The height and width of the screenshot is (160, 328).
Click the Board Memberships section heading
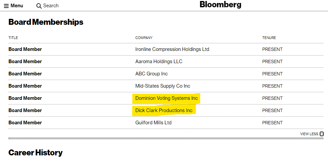46,22
